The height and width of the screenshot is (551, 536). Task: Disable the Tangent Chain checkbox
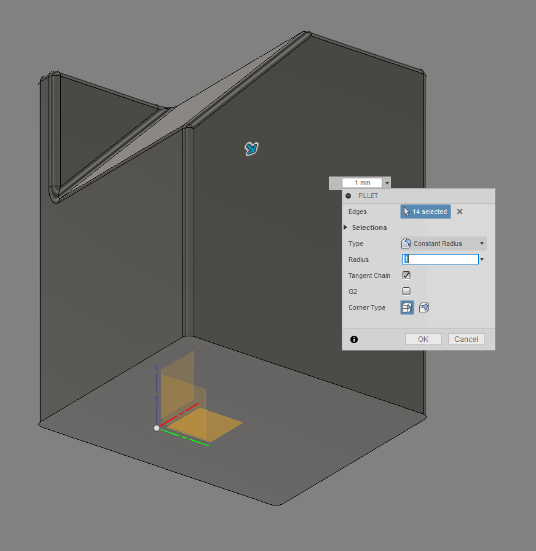coord(406,275)
